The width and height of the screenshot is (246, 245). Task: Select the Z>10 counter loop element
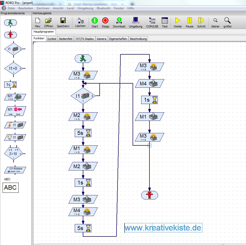pyautogui.click(x=14, y=153)
